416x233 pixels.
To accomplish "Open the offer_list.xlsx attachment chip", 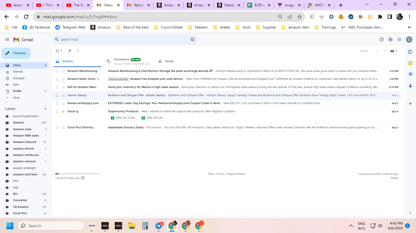I will click(152, 118).
